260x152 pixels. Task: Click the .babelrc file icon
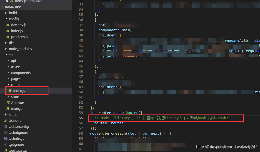point(6,120)
